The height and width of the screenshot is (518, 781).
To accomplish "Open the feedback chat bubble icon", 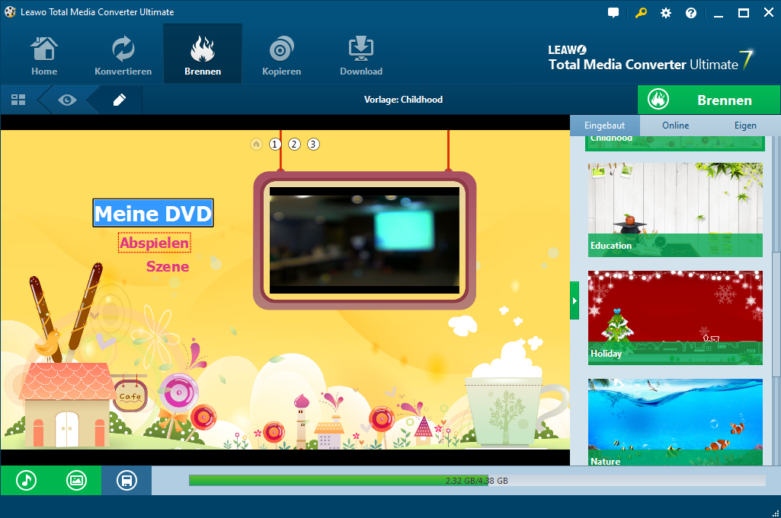I will 613,13.
